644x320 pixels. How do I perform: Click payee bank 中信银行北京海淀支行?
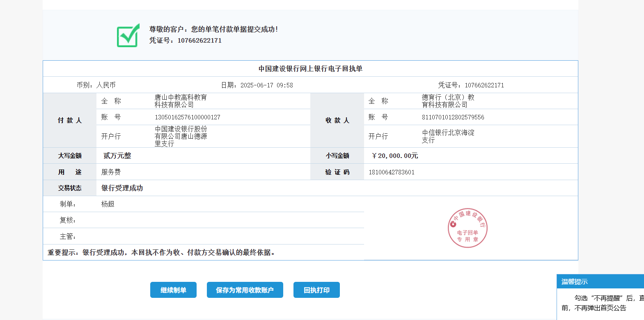coord(448,136)
